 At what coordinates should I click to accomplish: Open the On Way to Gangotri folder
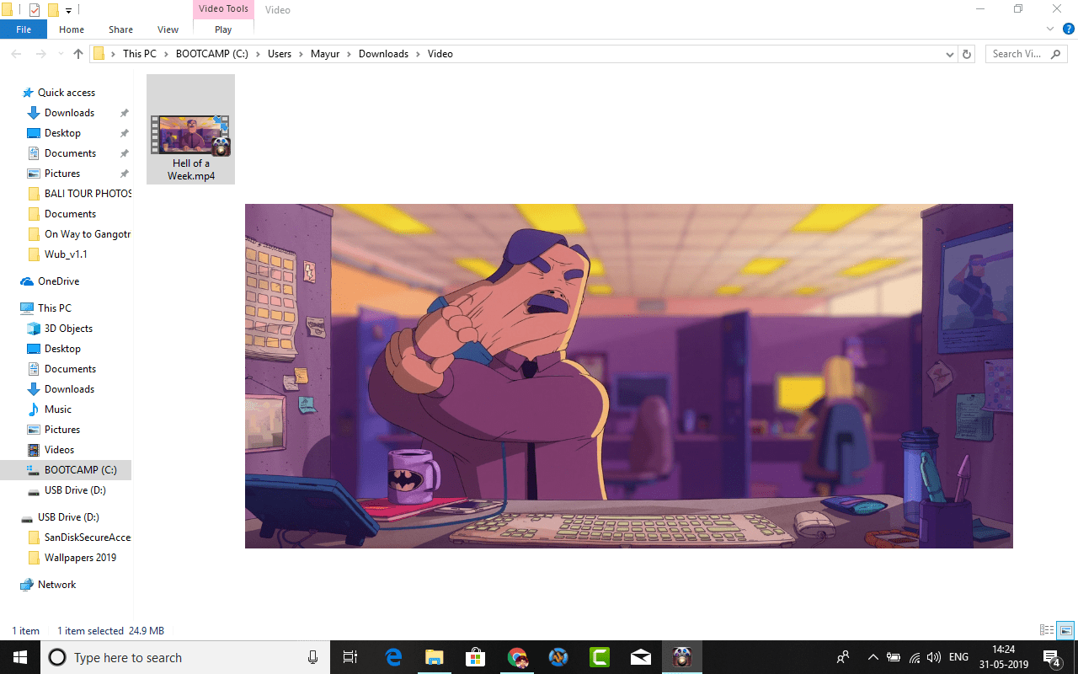tap(88, 234)
